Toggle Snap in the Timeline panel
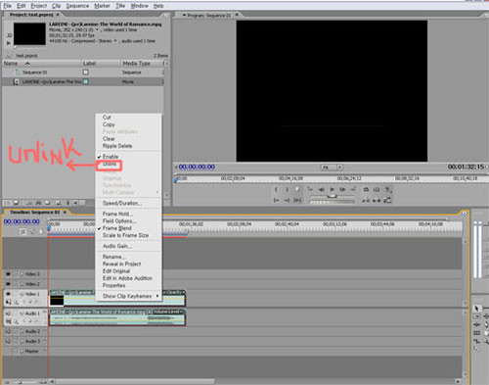Image resolution: width=489 pixels, height=385 pixels. coord(22,231)
